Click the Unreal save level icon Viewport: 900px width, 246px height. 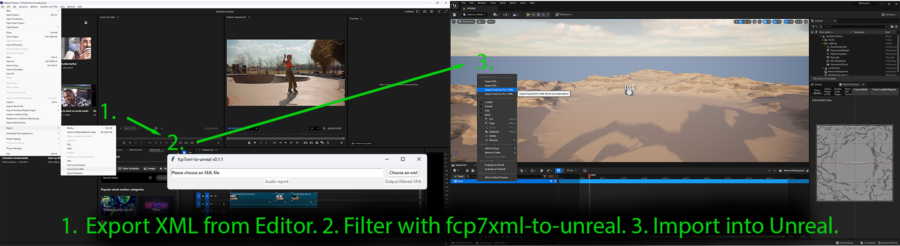(x=454, y=15)
